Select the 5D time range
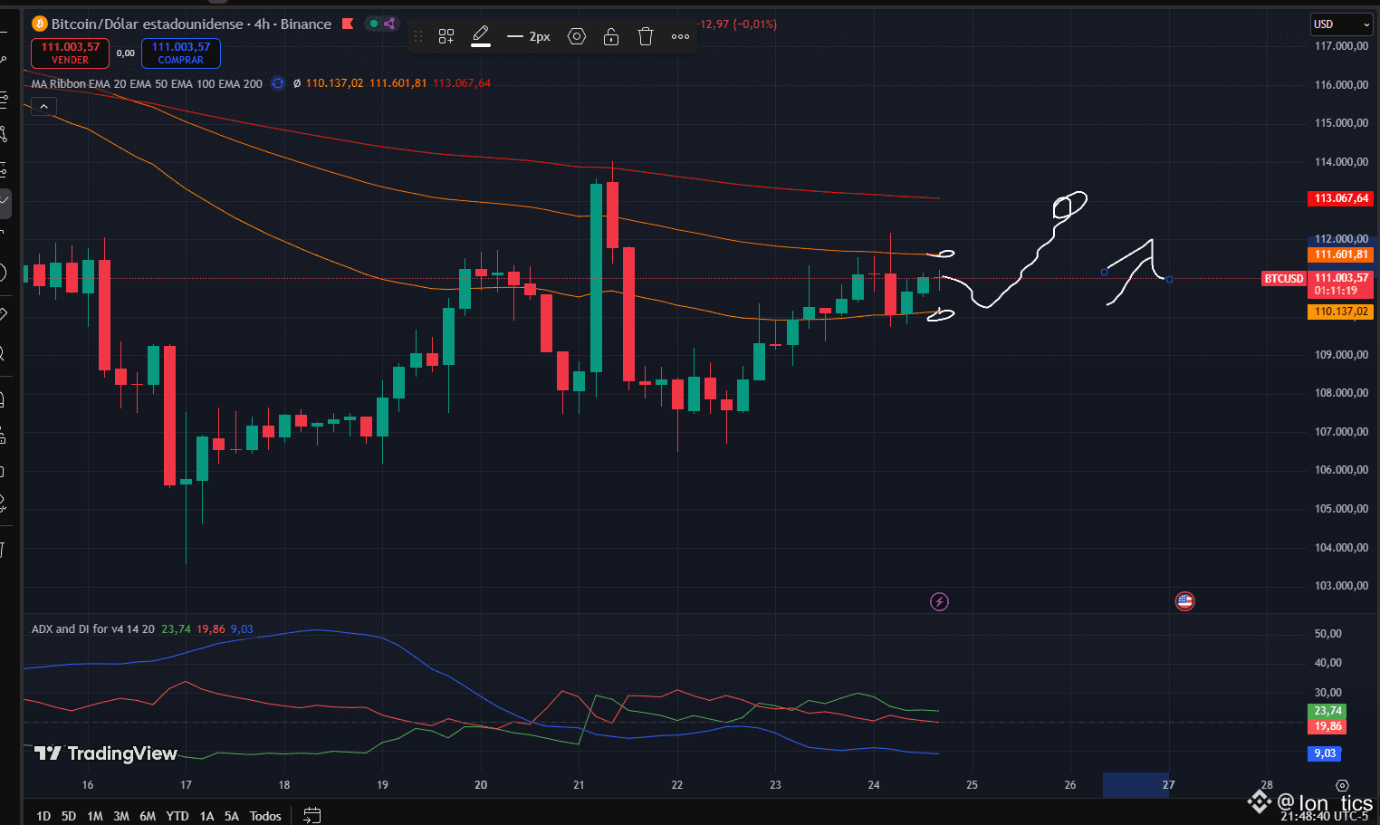Image resolution: width=1380 pixels, height=825 pixels. (69, 816)
